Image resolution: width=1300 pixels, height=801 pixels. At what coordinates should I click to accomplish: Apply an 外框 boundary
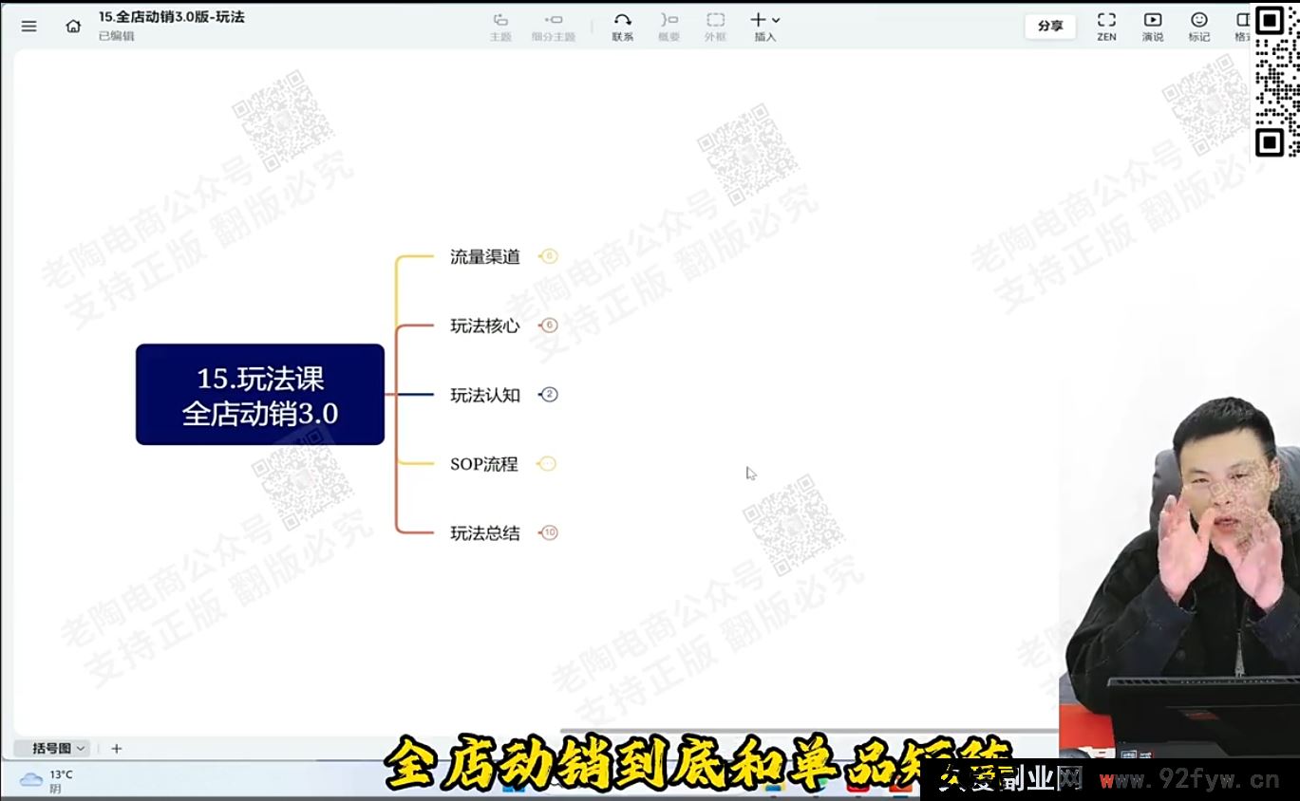pos(715,26)
